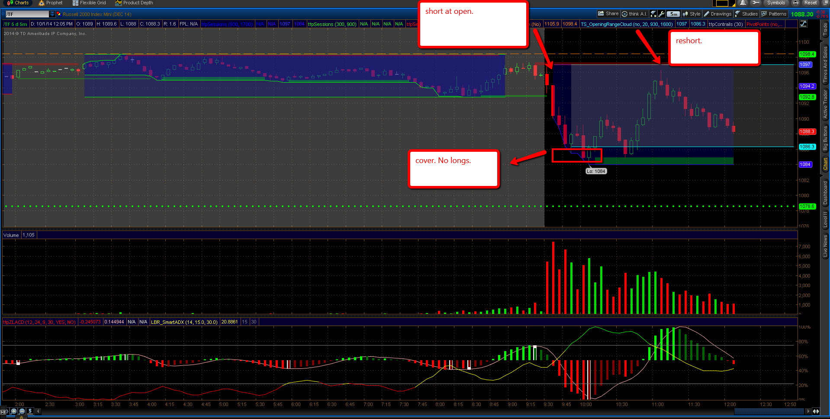Click the 1088.3 red price axis label
The width and height of the screenshot is (830, 419).
coord(807,131)
